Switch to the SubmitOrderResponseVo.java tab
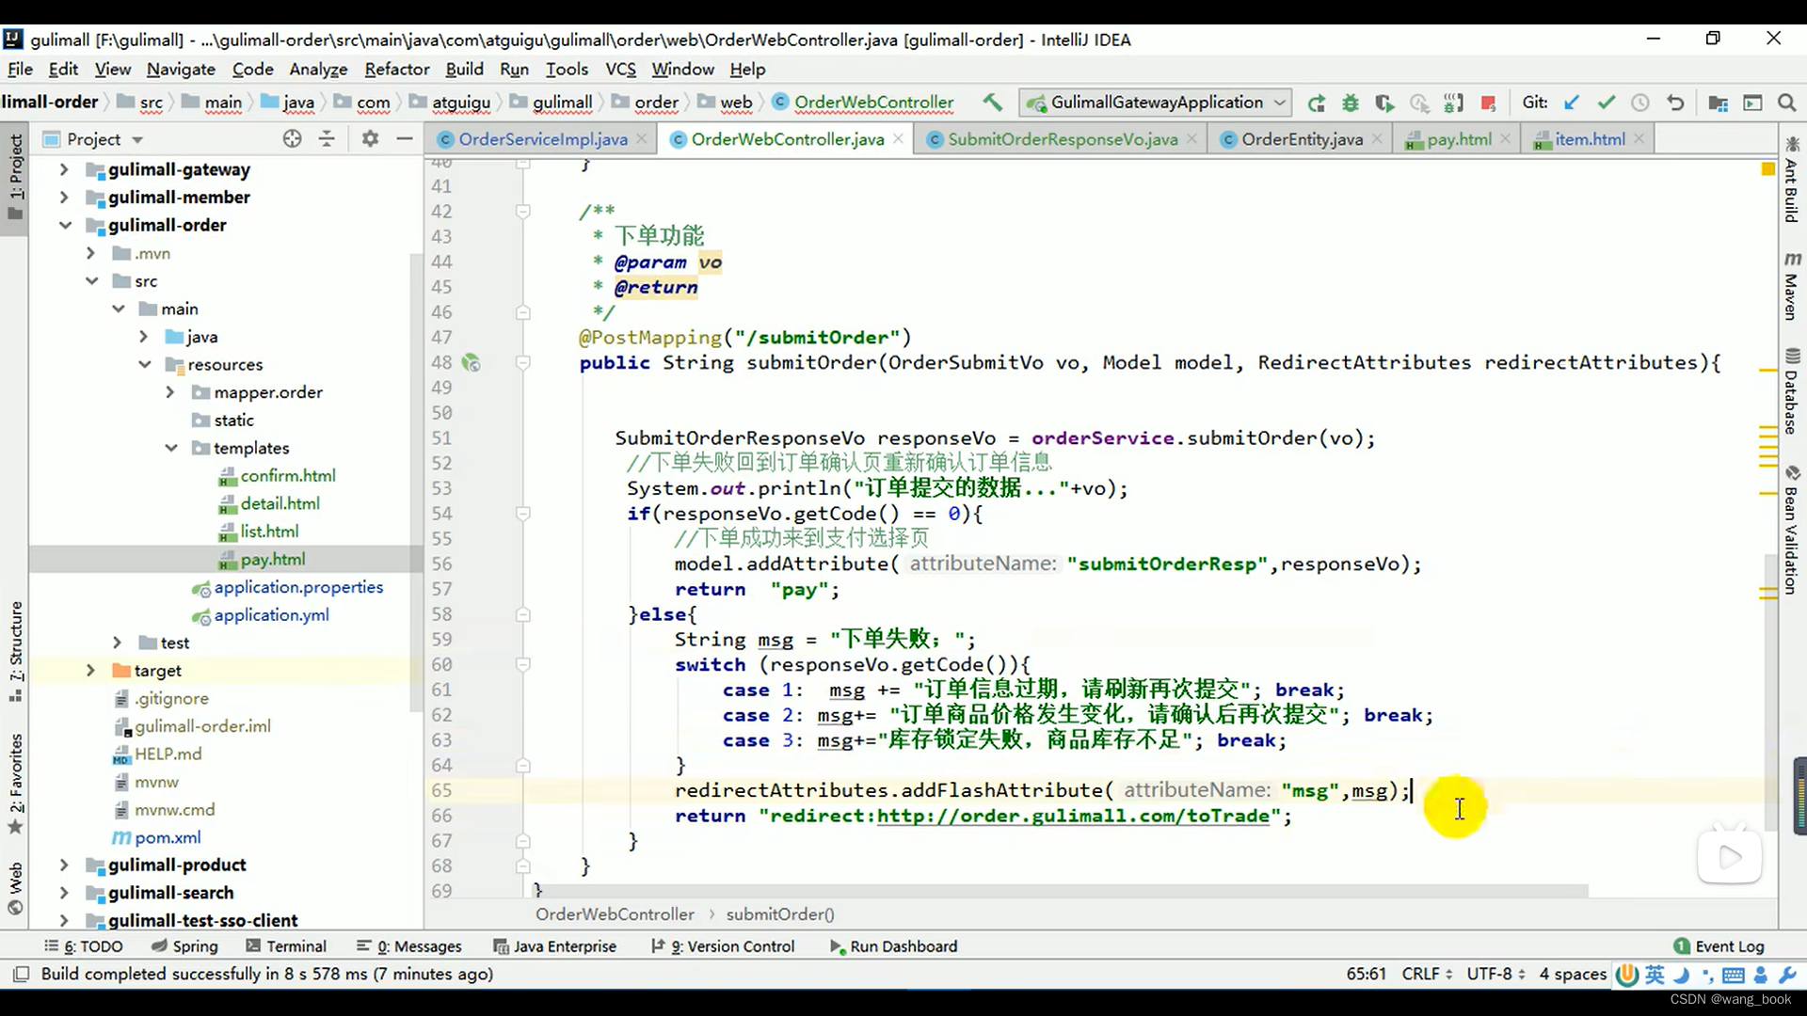 click(1062, 139)
